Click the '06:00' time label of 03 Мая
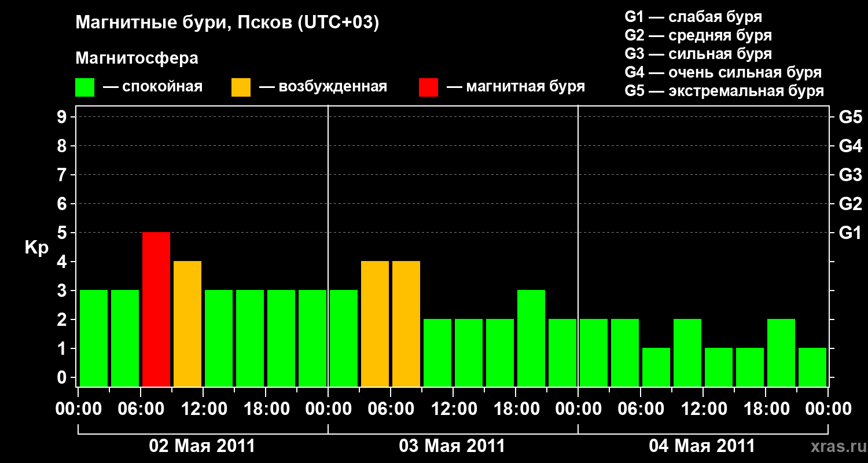 point(391,409)
